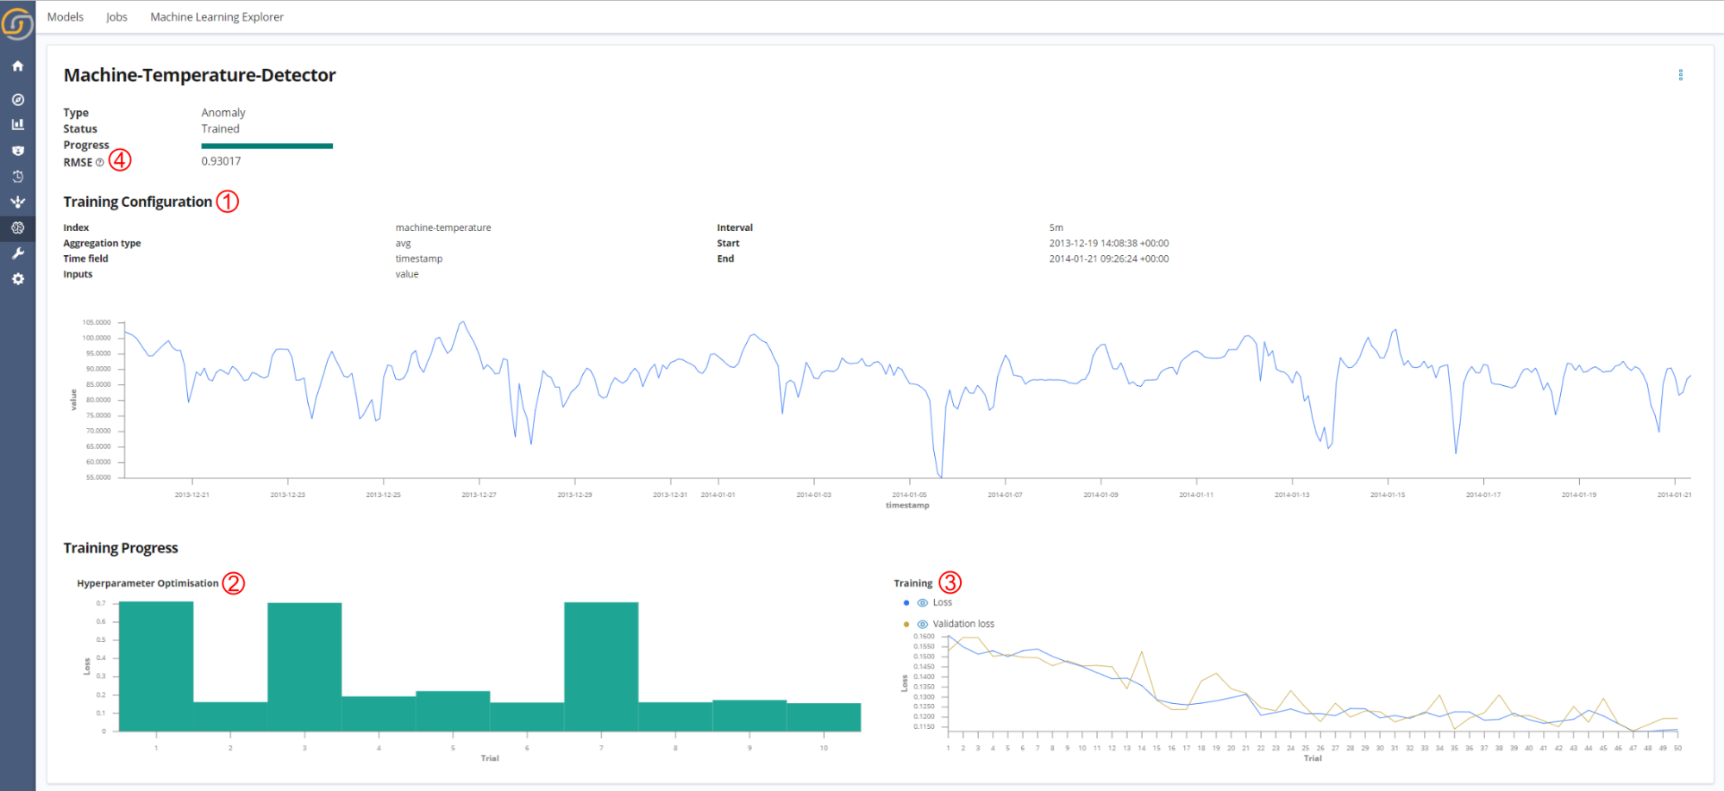Open Dev Tools wrench icon
1724x791 pixels.
(x=17, y=253)
